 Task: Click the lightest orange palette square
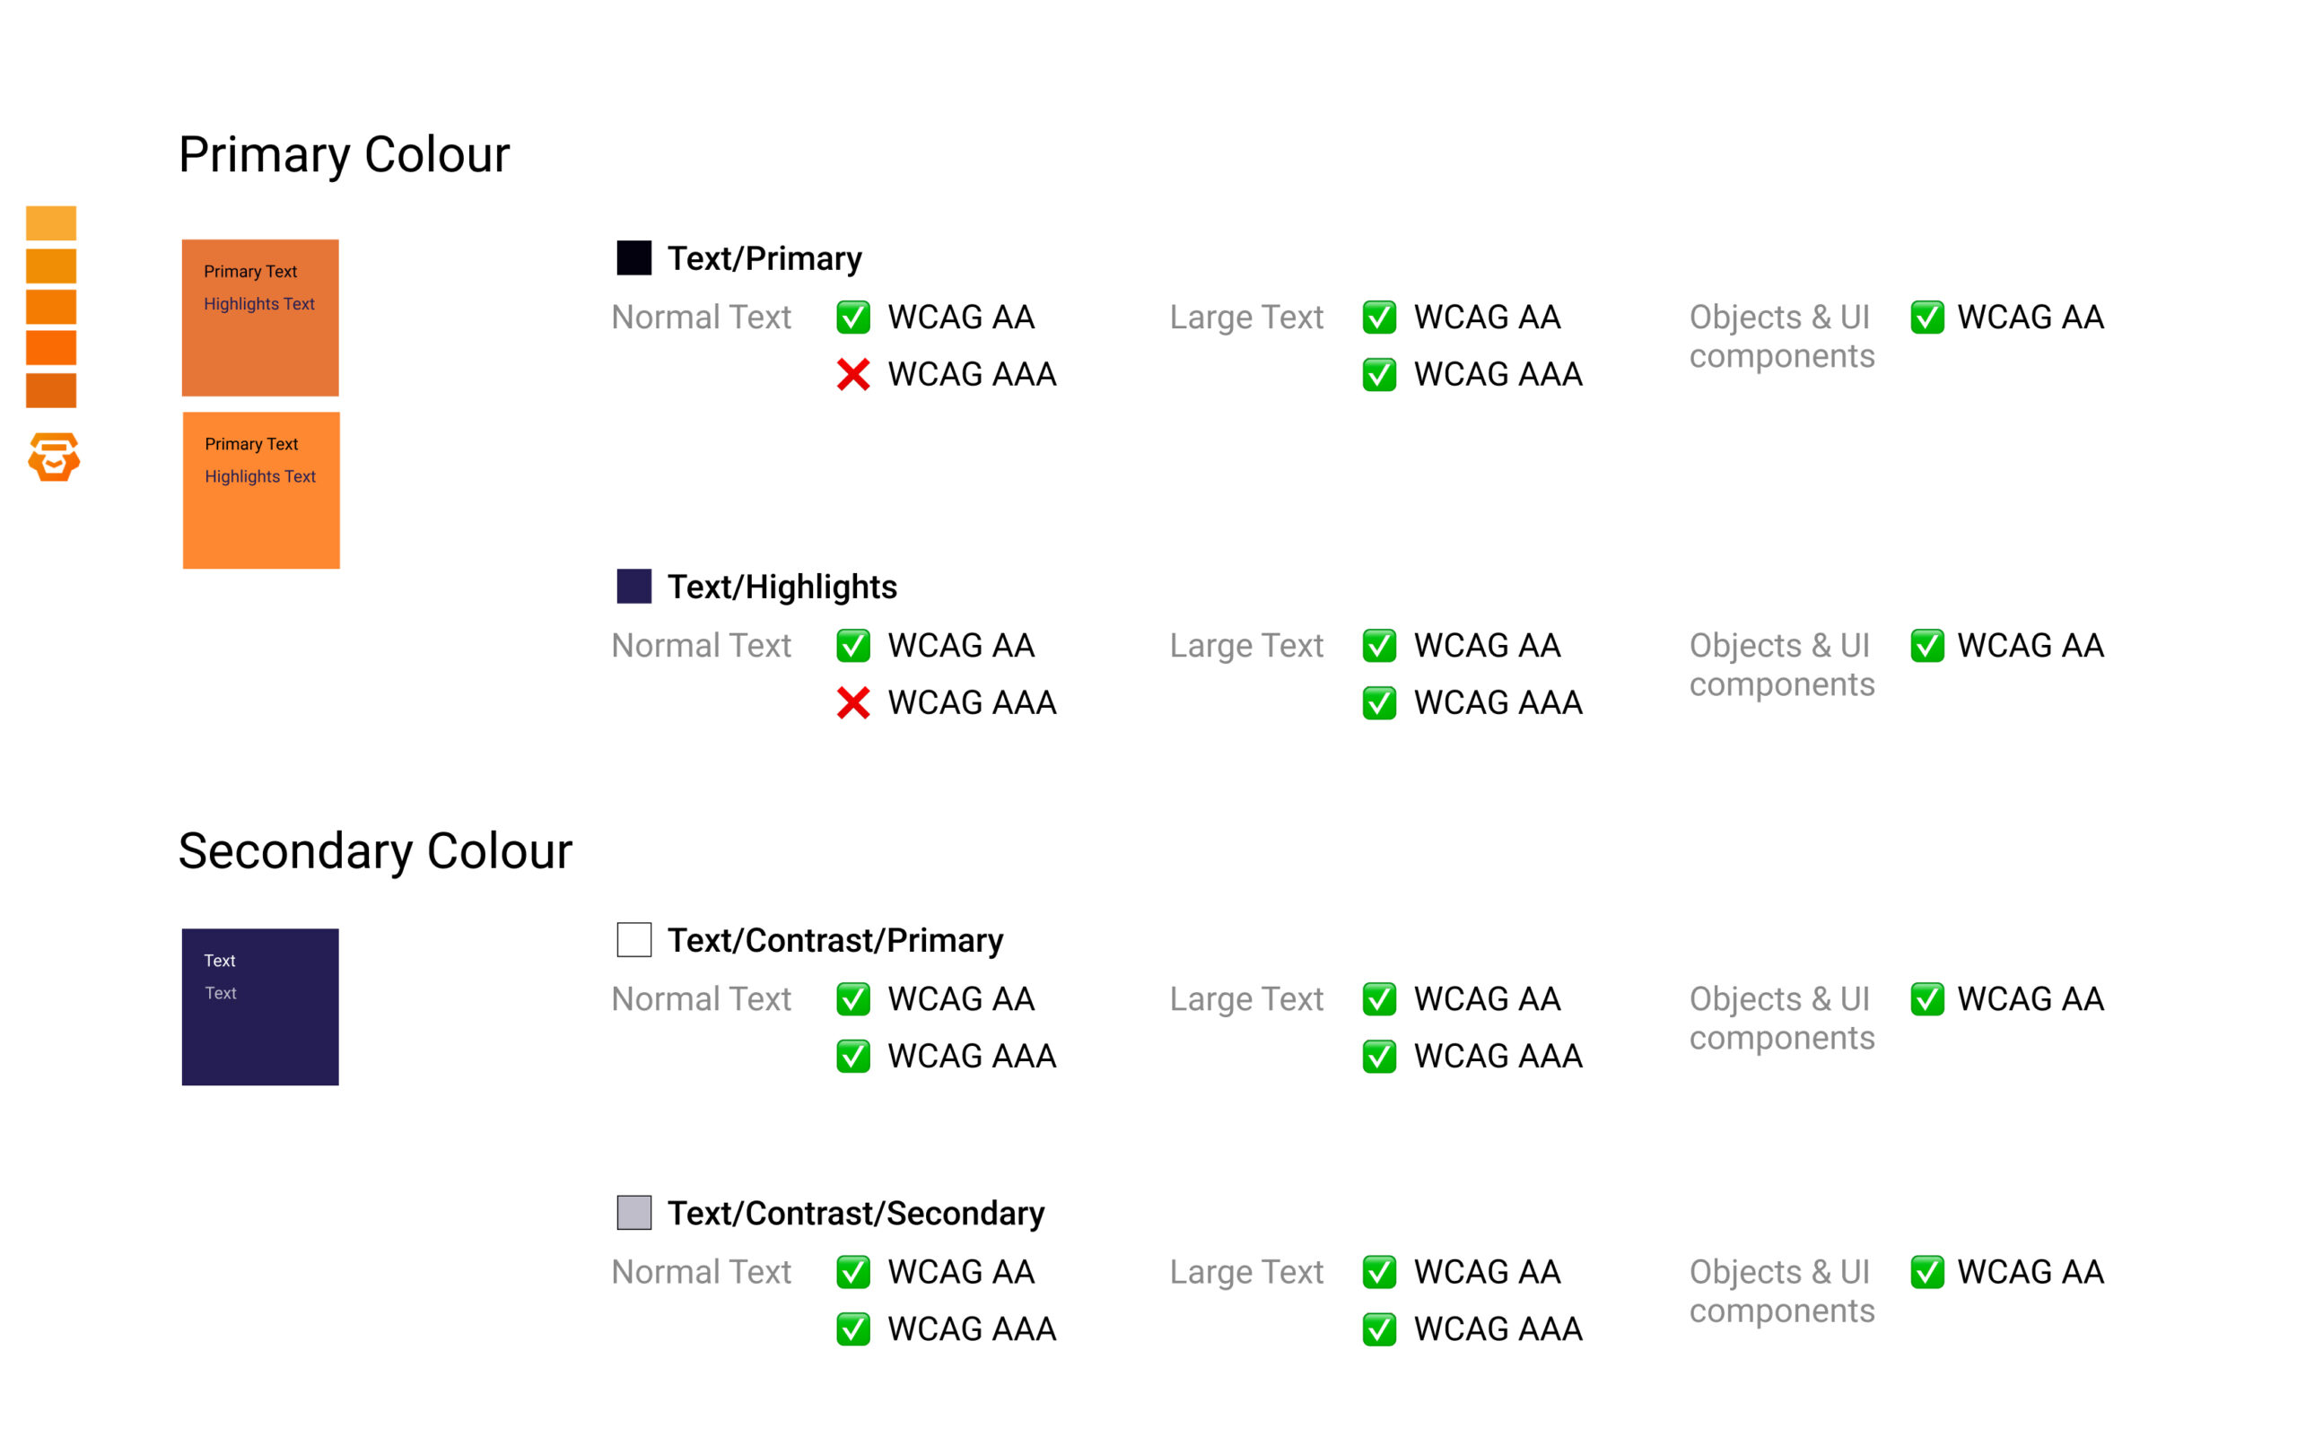tap(51, 223)
